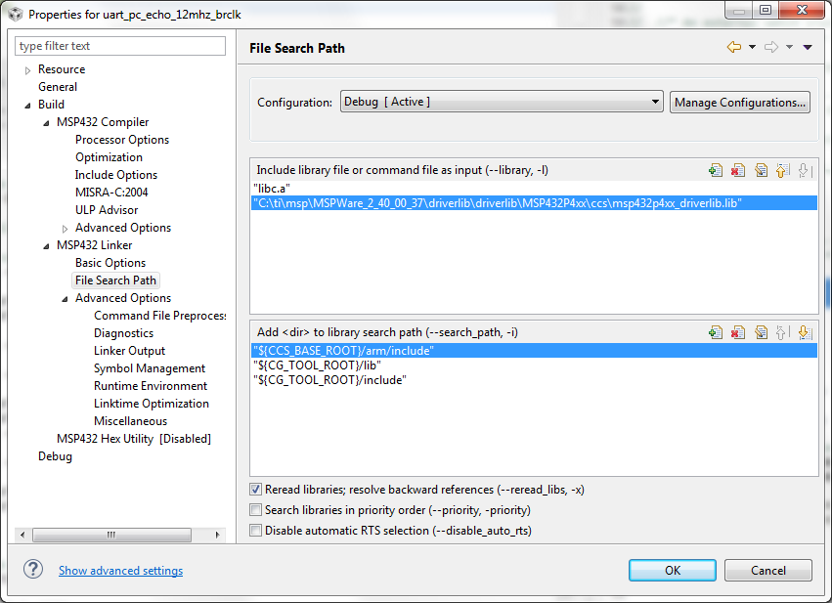
Task: Click the type filter text field
Action: [120, 46]
